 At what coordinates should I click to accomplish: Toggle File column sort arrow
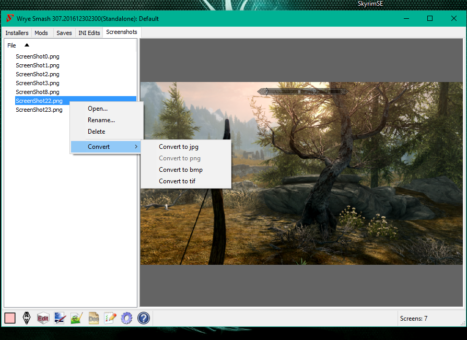pyautogui.click(x=27, y=45)
